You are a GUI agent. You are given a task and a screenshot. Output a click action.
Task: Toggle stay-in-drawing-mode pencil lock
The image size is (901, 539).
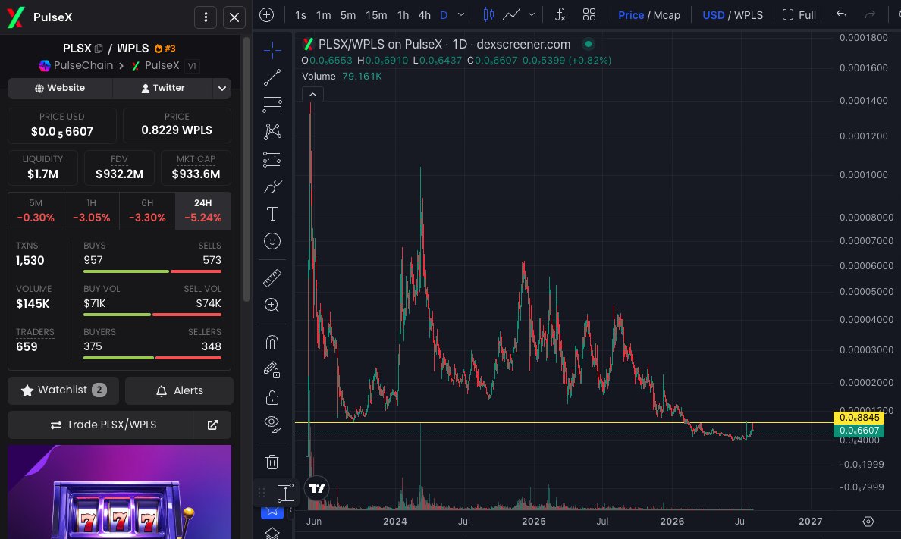coord(272,369)
